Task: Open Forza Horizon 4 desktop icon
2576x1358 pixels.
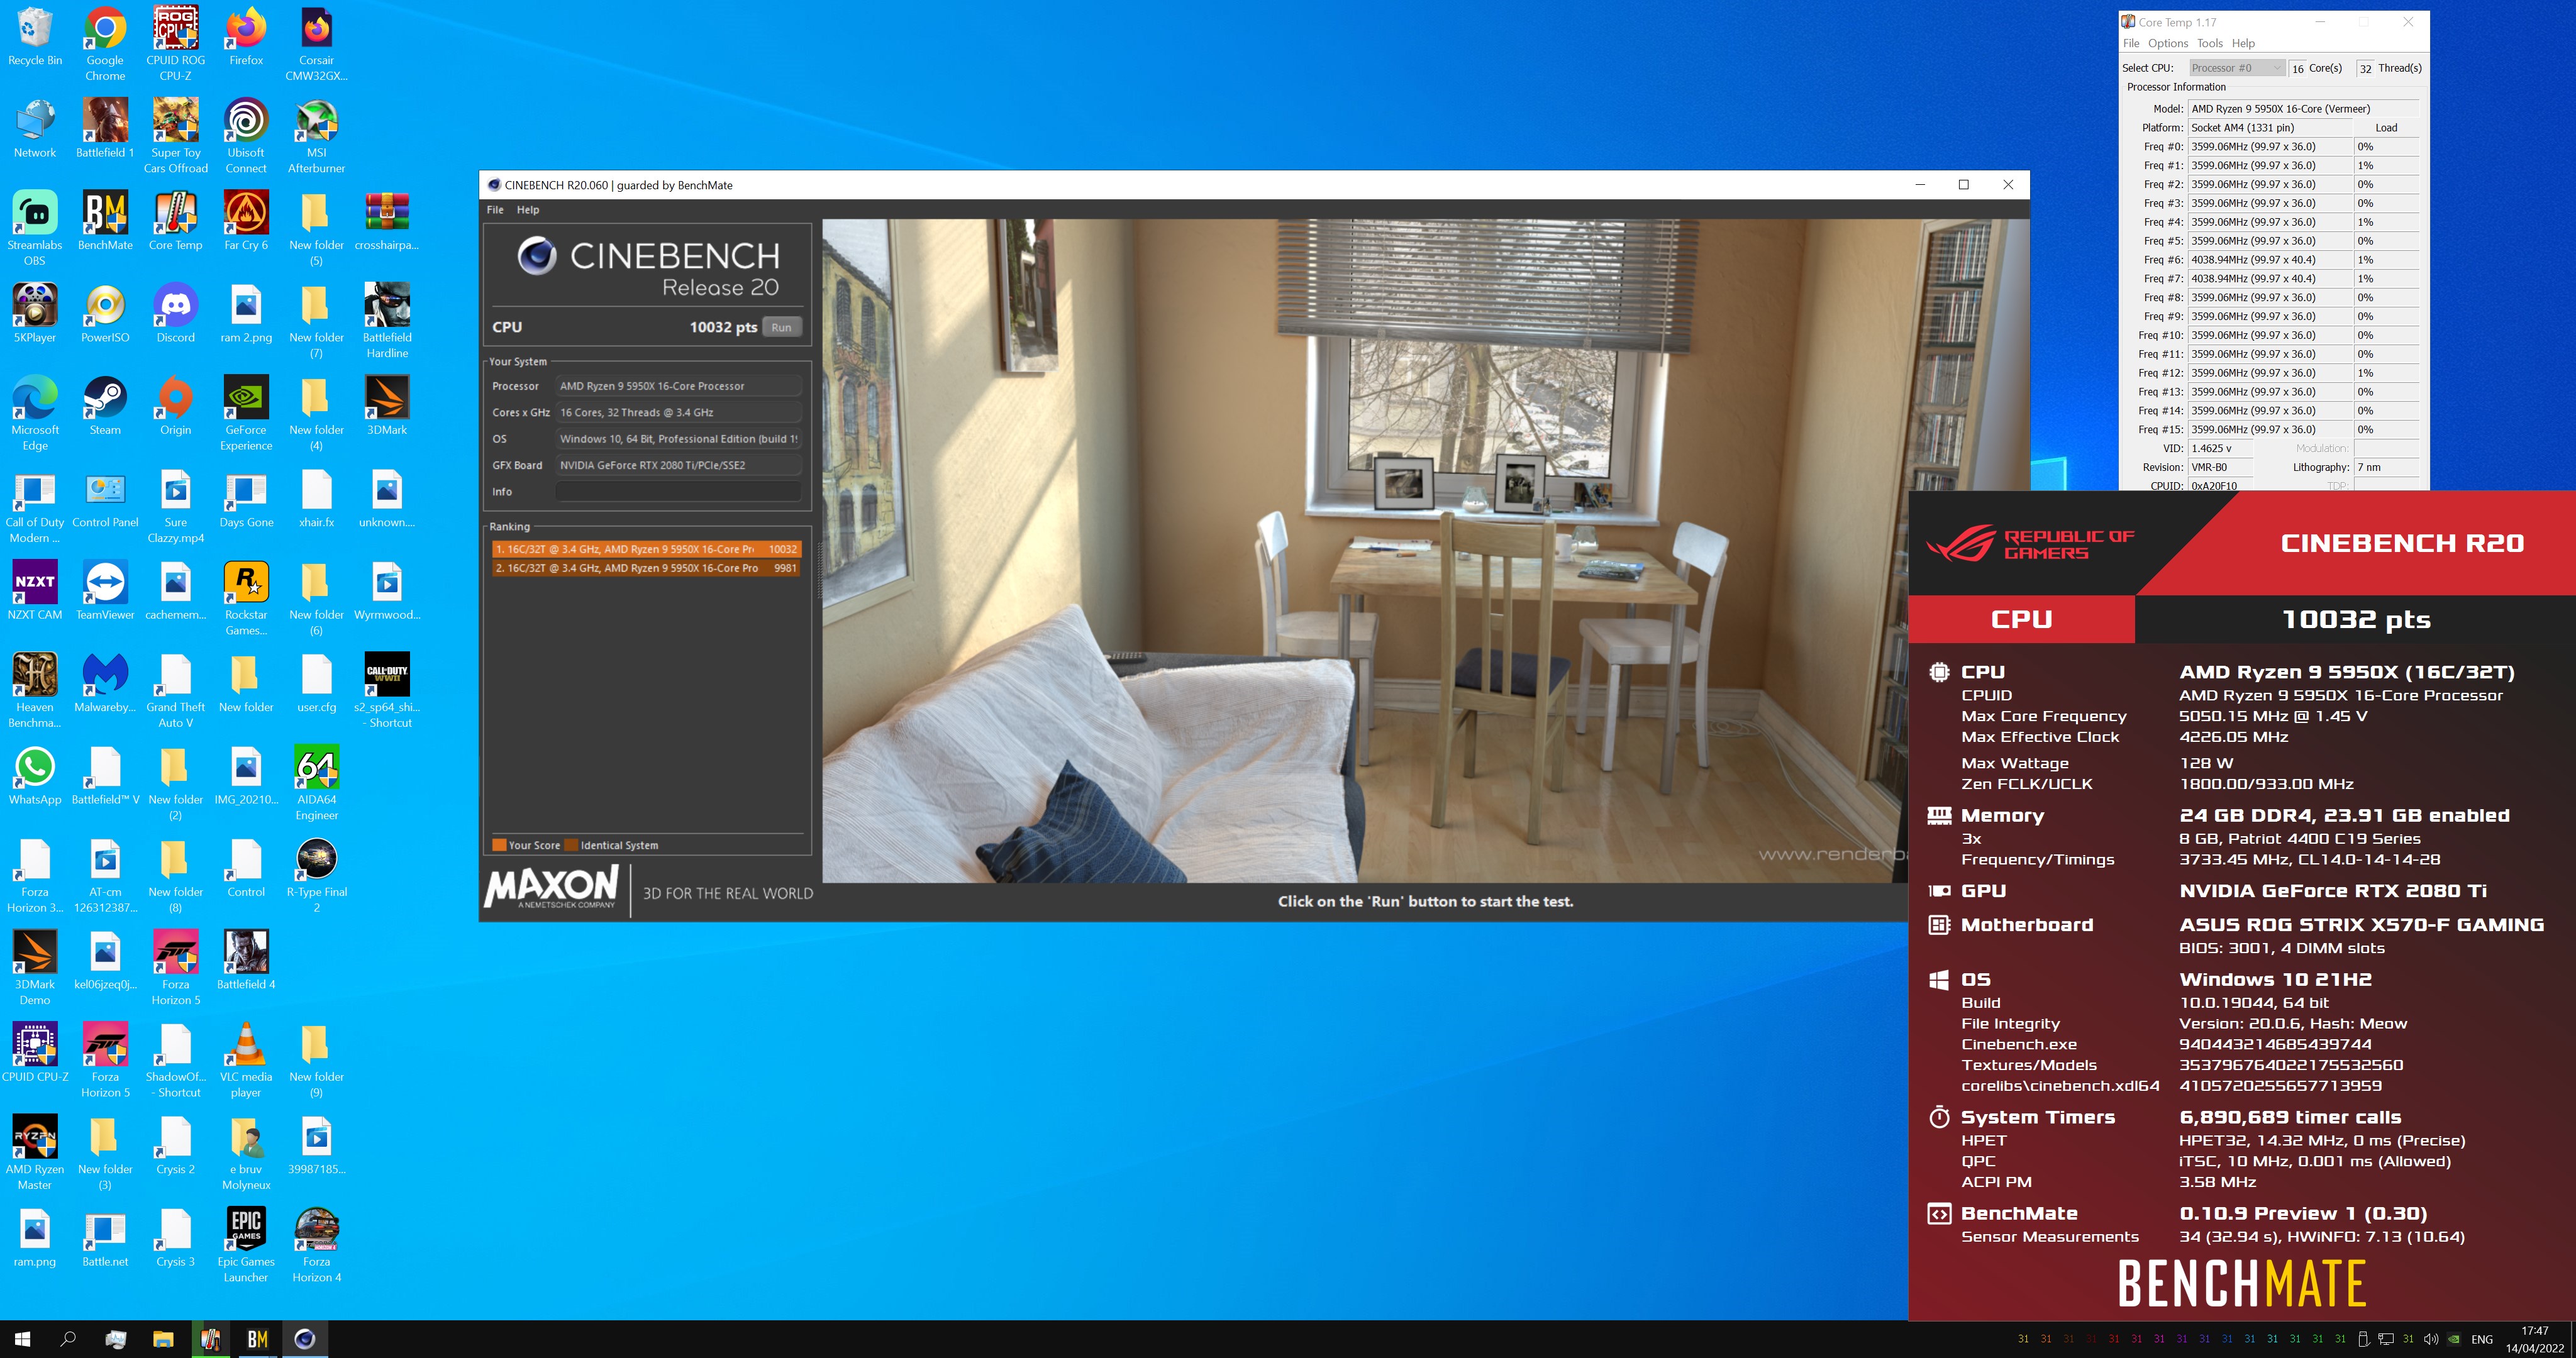Action: pos(316,1245)
